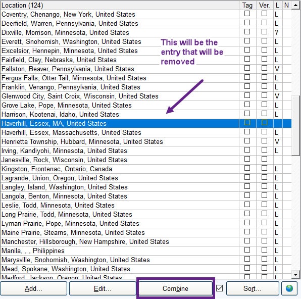Click the scroll down arrow of list
Screen dimensions: 301x299
[x=296, y=274]
